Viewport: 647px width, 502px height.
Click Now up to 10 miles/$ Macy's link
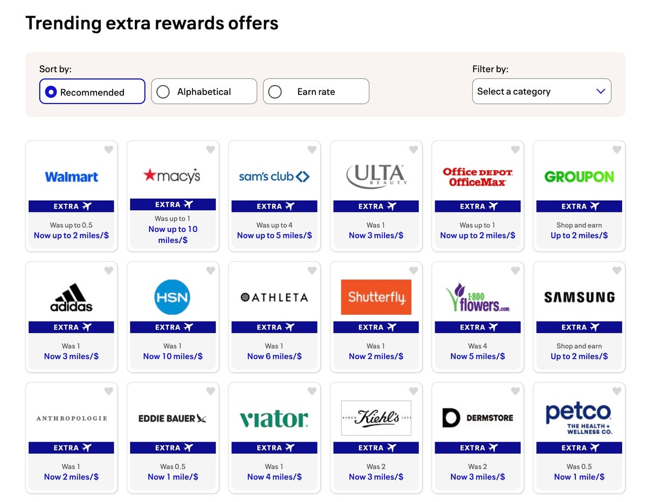tap(173, 235)
